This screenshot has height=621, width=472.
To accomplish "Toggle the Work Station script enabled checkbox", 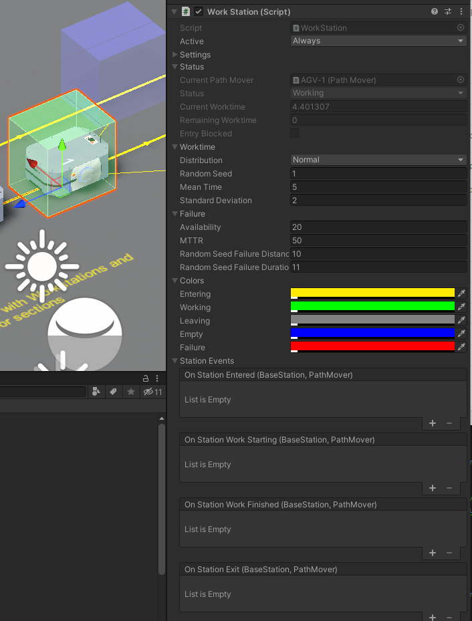I will [199, 12].
